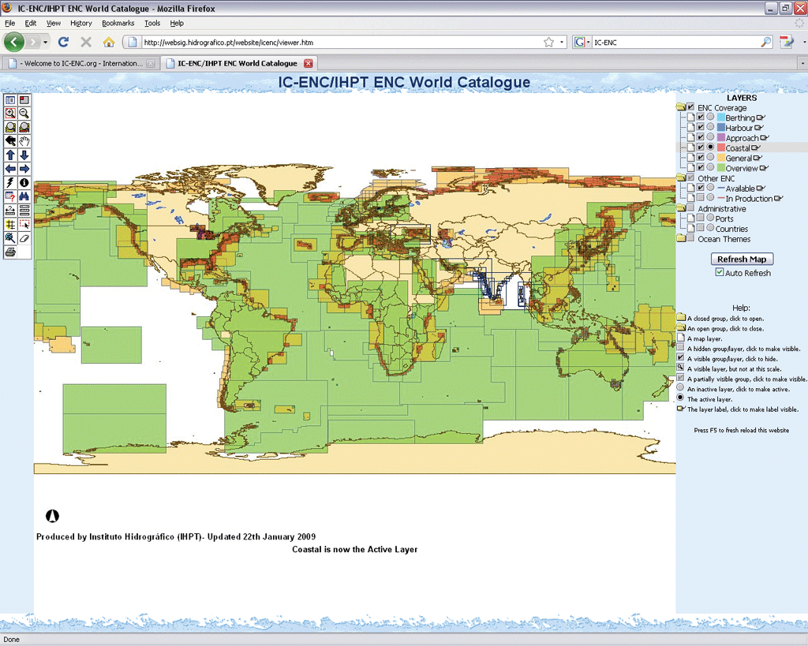Uncheck the Auto Refresh checkbox
Viewport: 808px width, 646px height.
pos(719,272)
